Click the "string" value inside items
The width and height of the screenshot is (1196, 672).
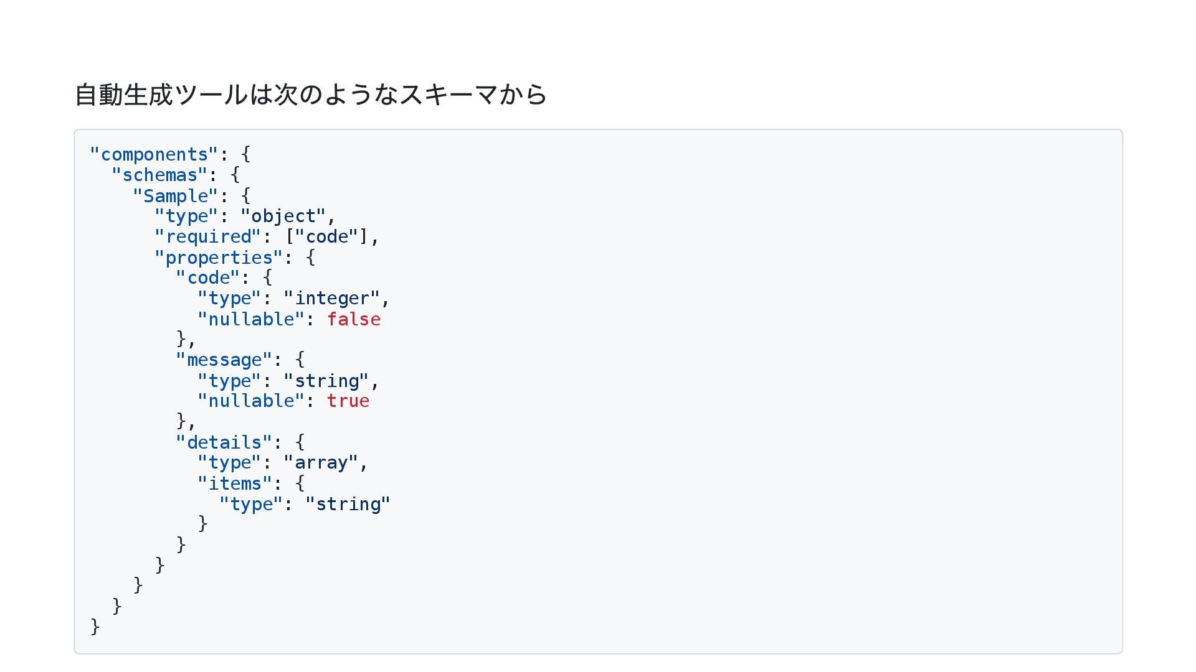click(x=348, y=504)
